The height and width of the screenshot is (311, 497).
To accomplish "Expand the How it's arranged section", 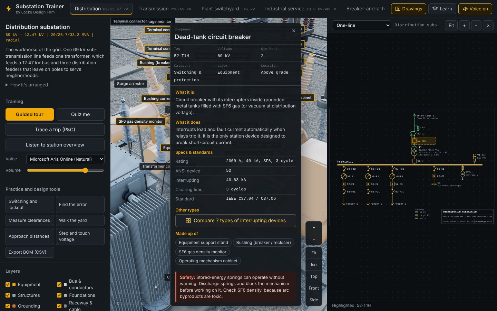I will click(27, 85).
